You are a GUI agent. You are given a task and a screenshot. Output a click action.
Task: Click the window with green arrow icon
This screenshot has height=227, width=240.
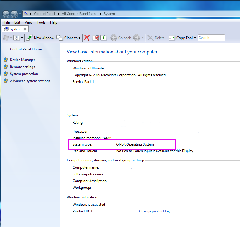pos(104,38)
